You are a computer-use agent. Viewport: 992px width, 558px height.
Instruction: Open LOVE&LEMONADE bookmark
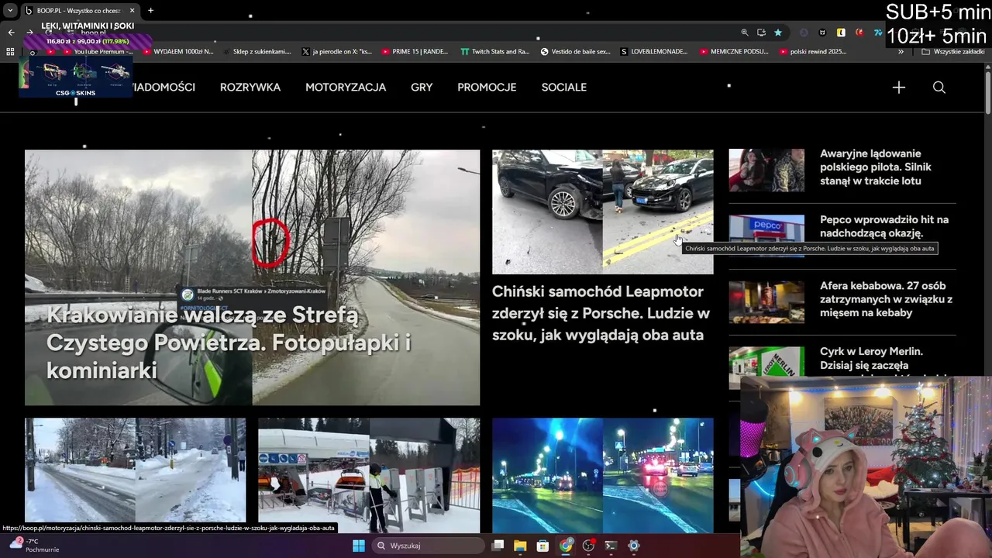tap(654, 52)
